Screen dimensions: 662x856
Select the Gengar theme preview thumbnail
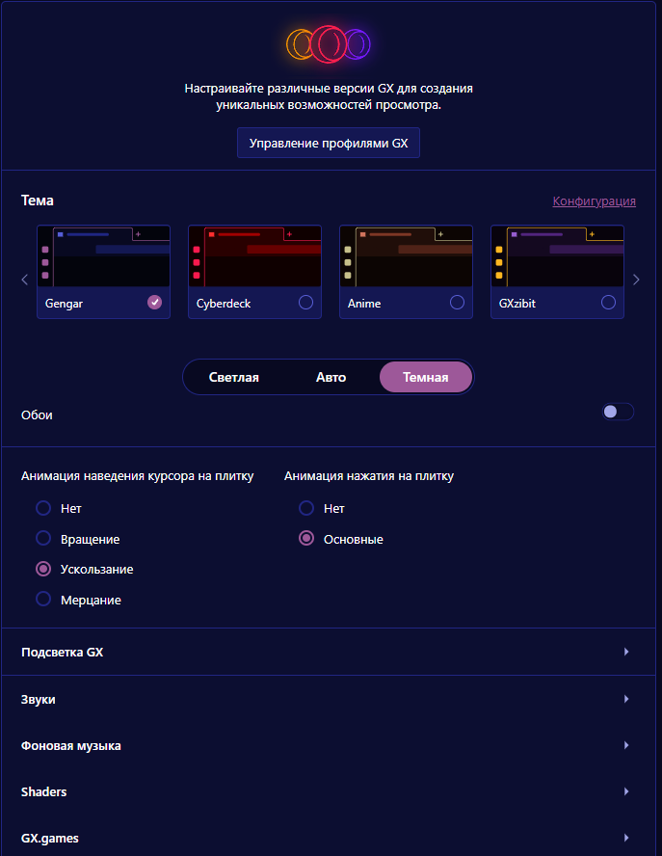pyautogui.click(x=104, y=256)
